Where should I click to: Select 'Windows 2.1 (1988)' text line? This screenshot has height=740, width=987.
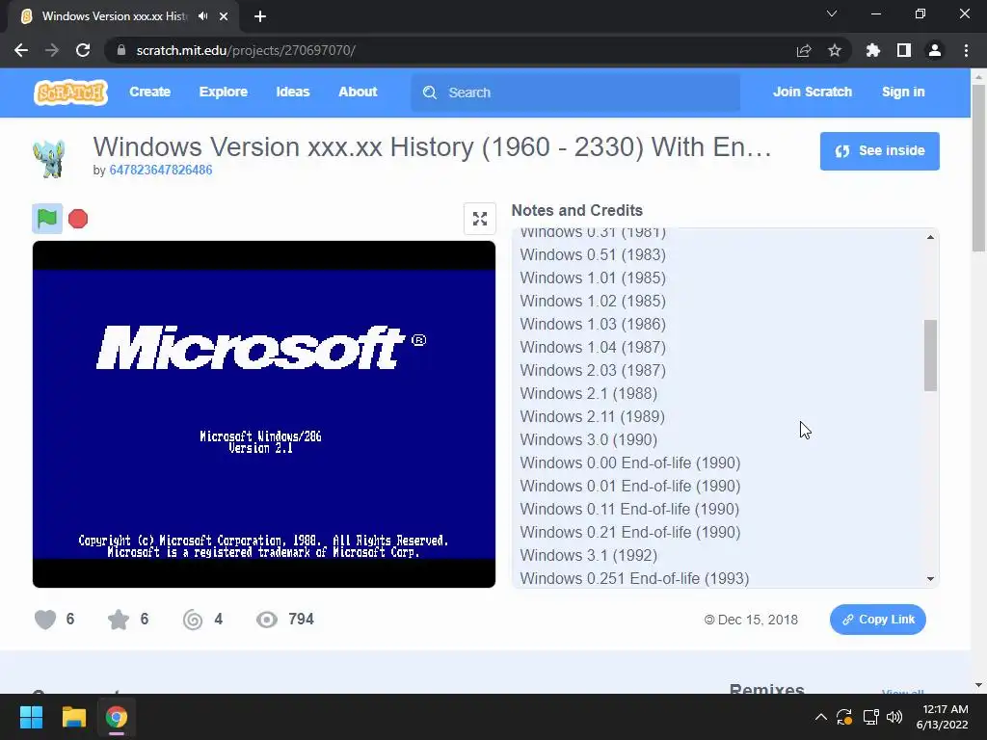coord(589,394)
